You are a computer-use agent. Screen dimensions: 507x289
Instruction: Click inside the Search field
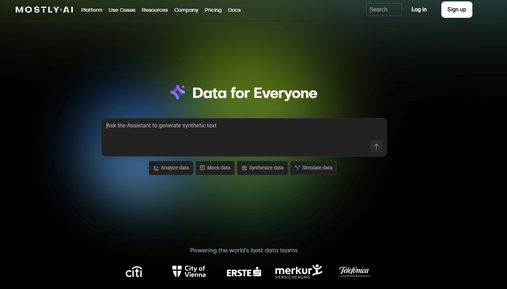(x=384, y=9)
